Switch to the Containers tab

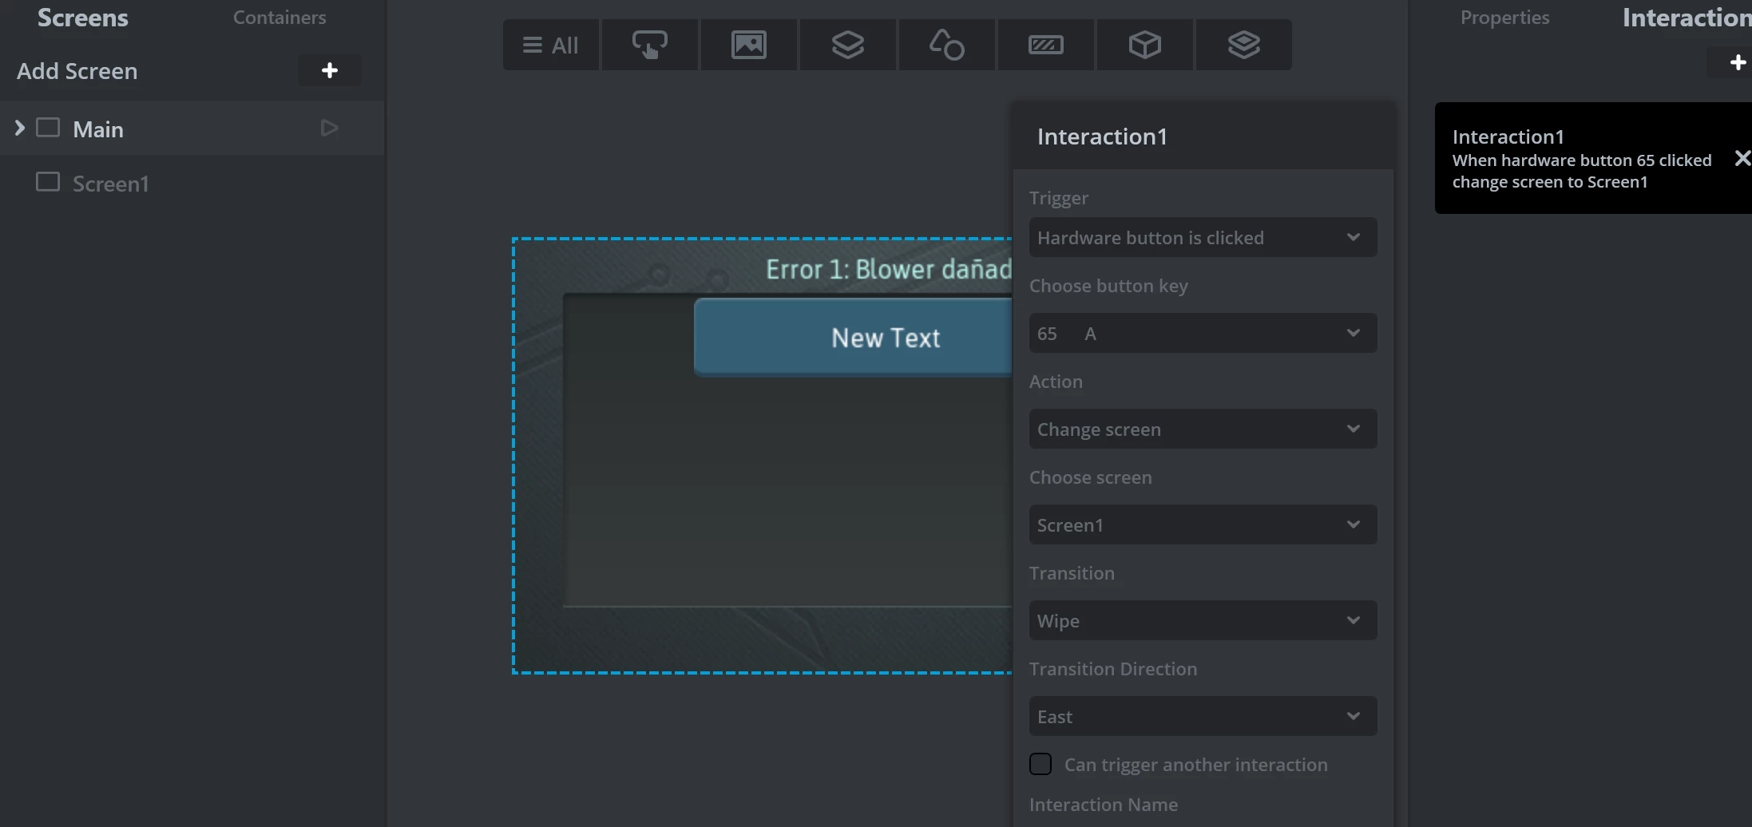pos(279,18)
